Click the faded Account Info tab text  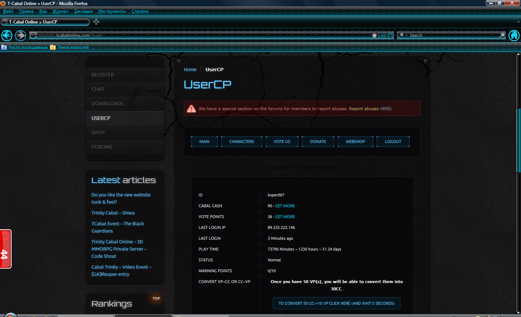tap(281, 168)
